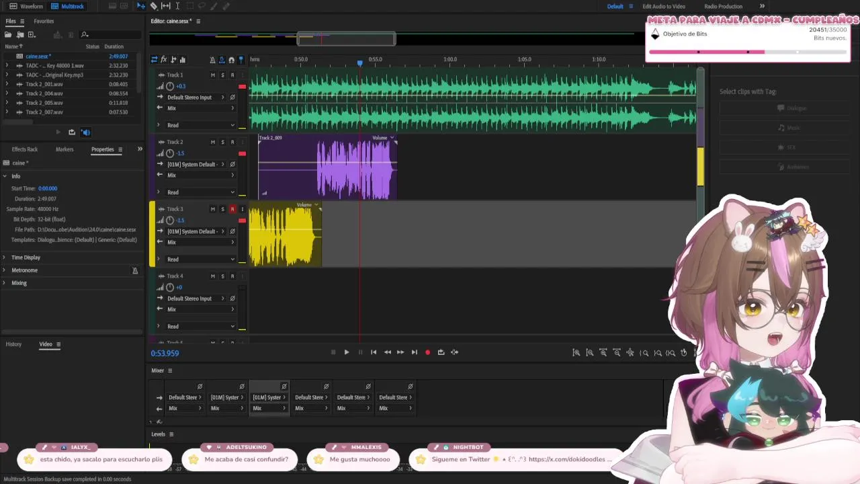This screenshot has height=484, width=860.
Task: Open the Effects Rack tab
Action: pyautogui.click(x=25, y=149)
